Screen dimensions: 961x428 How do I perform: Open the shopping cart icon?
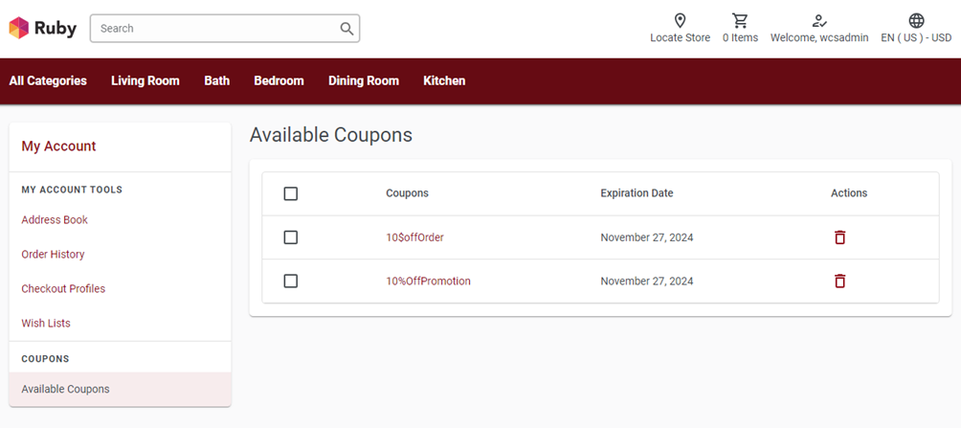[740, 21]
